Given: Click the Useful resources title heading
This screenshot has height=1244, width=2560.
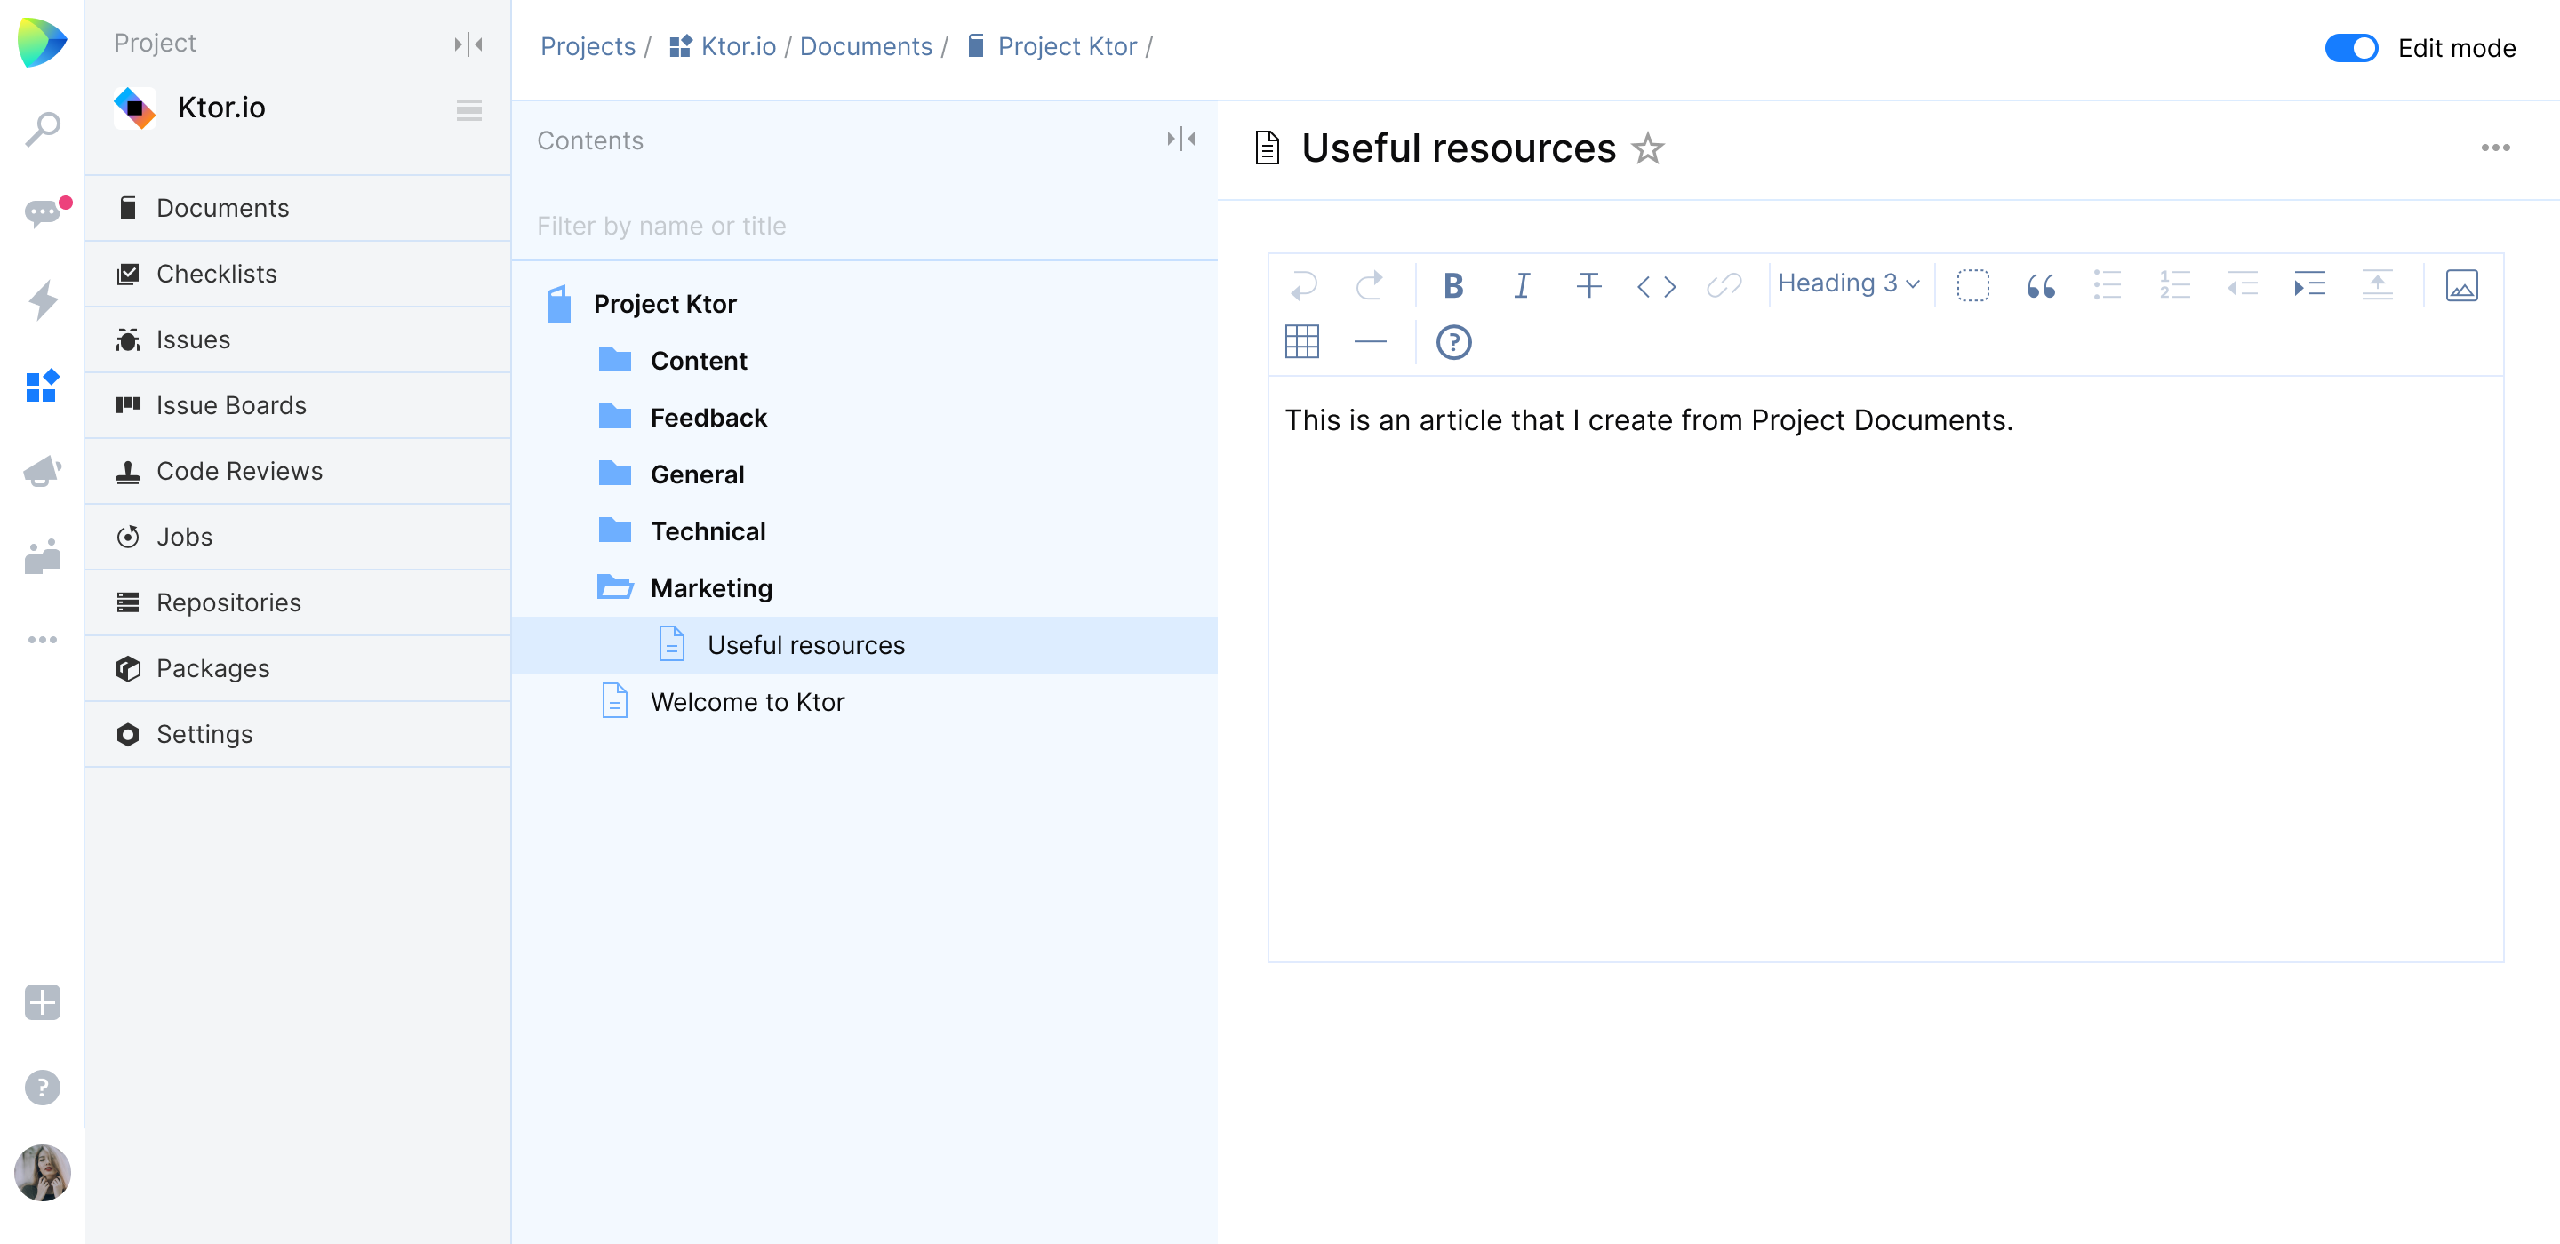Looking at the screenshot, I should point(1458,148).
